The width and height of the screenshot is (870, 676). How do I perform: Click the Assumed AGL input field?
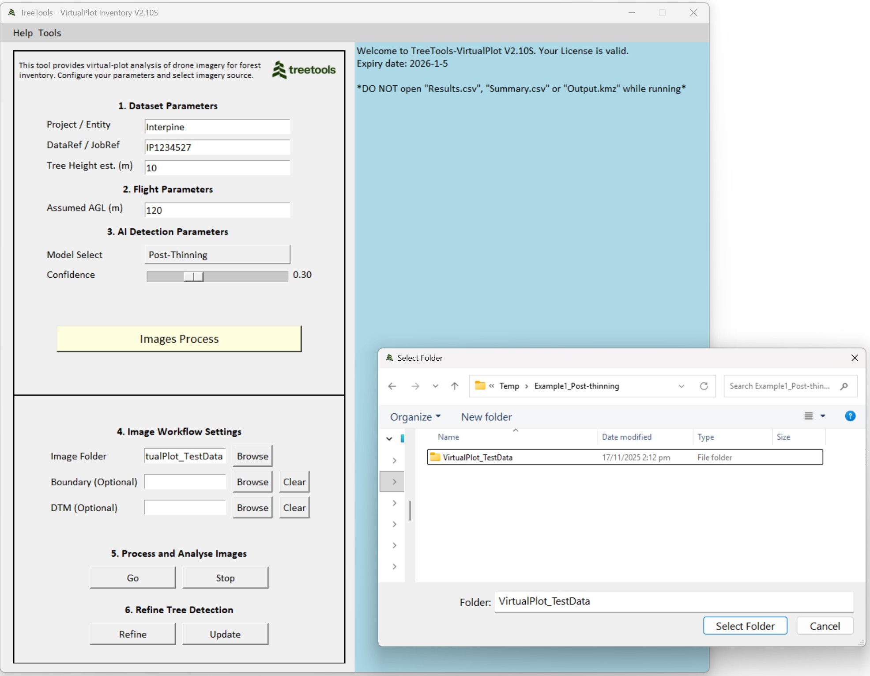pyautogui.click(x=217, y=210)
